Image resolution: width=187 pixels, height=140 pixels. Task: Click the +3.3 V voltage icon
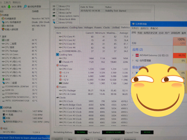click(61, 73)
